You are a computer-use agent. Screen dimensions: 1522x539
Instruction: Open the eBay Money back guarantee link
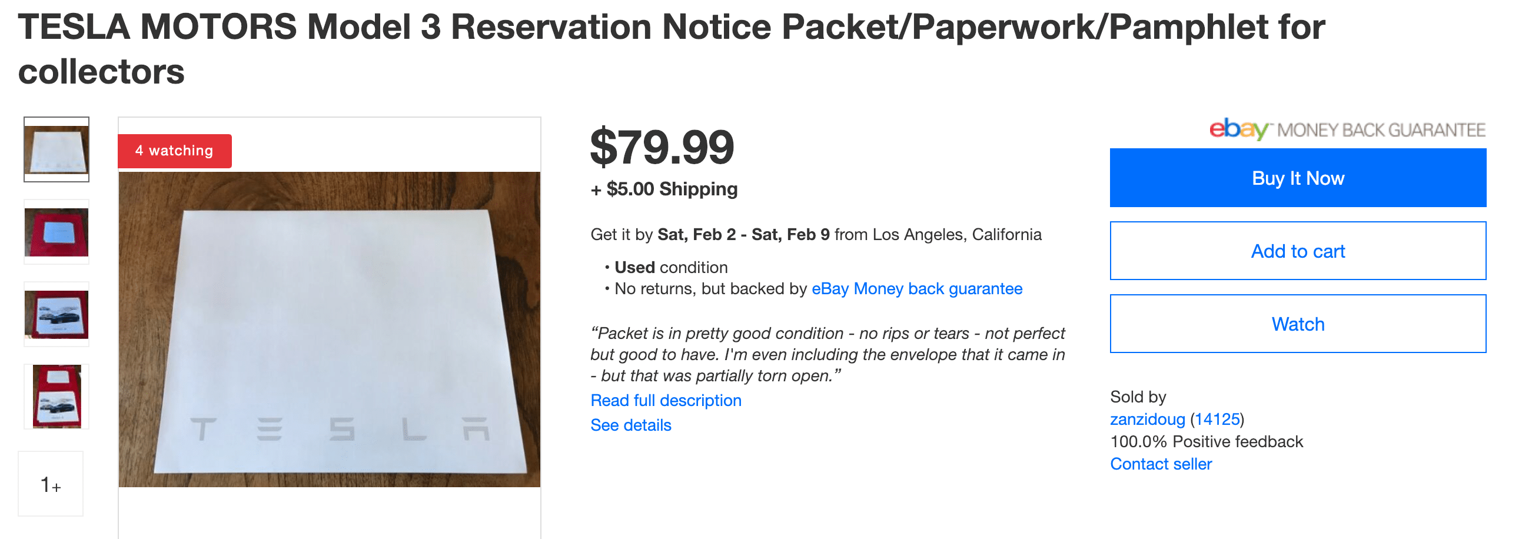point(916,288)
